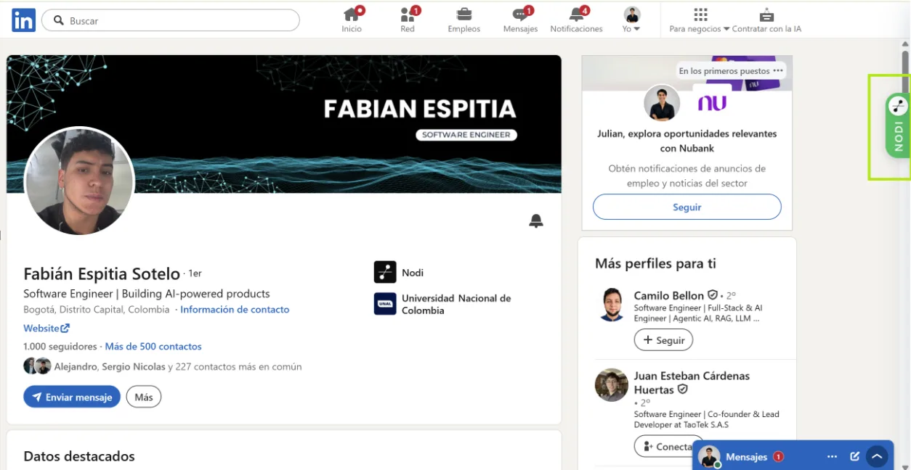Click the LinkedIn logo icon
The height and width of the screenshot is (470, 911).
(23, 20)
